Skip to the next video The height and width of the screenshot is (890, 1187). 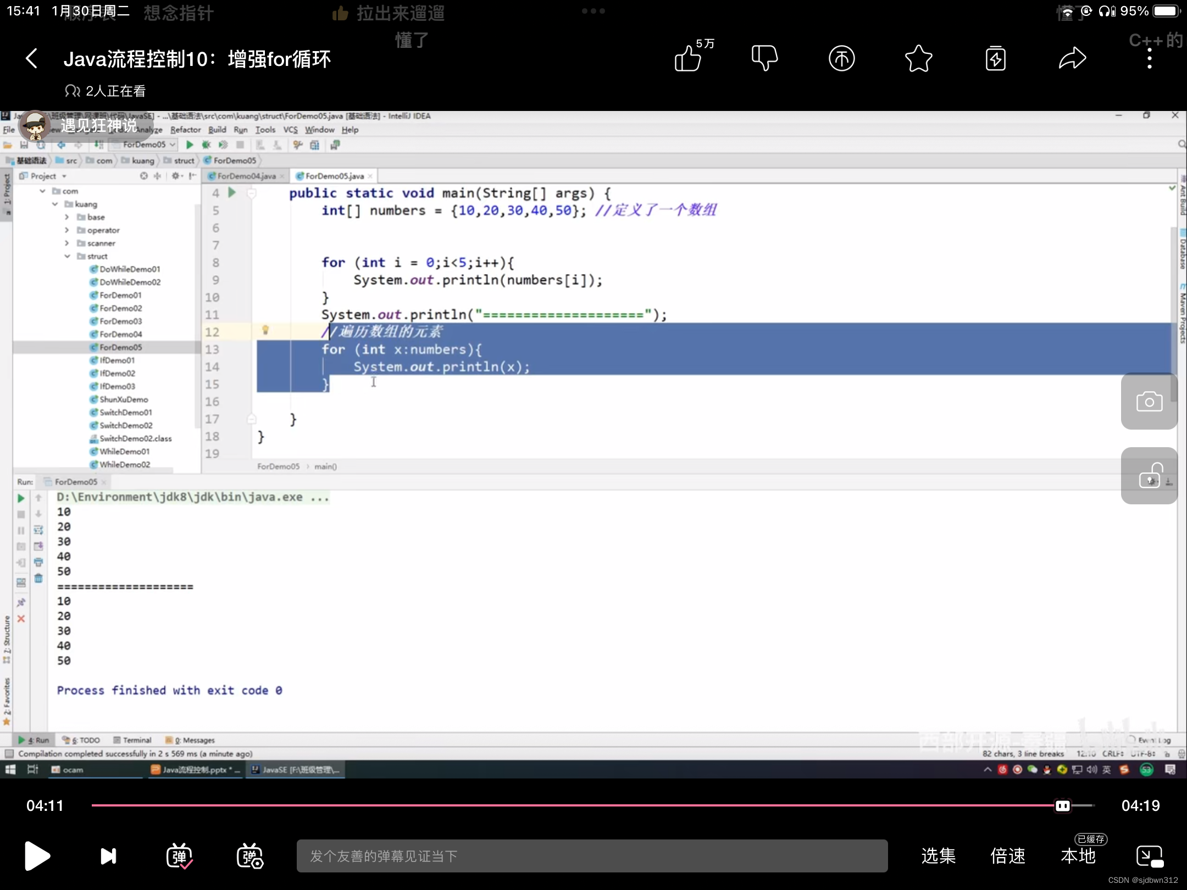coord(108,855)
